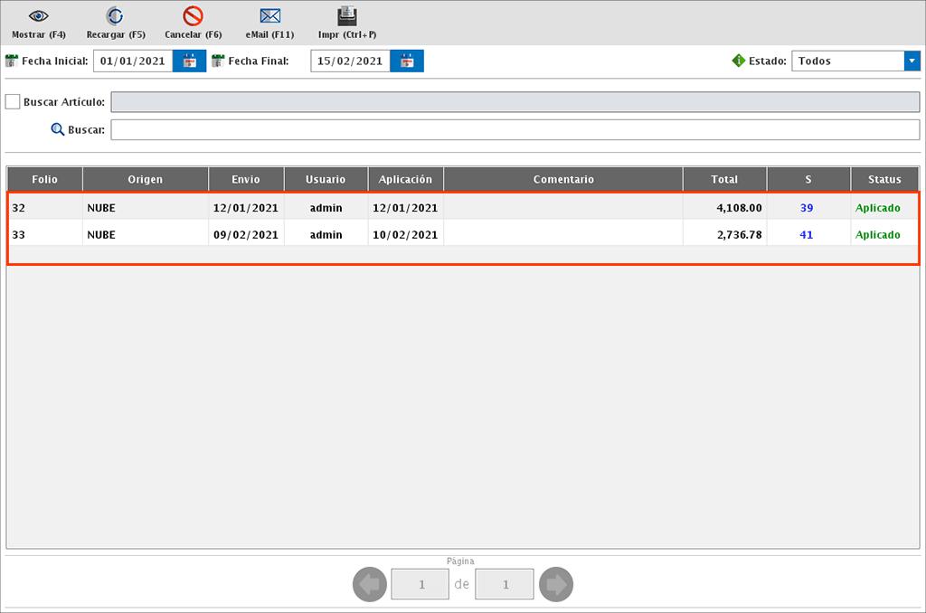Reload the list with Recargar (F5)

click(x=116, y=16)
